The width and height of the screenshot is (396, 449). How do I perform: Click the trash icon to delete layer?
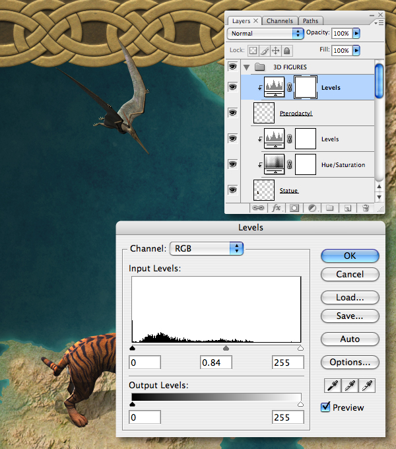coord(366,208)
